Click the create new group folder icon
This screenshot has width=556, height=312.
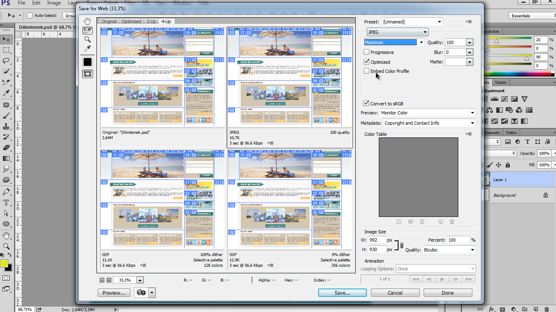[x=525, y=309]
